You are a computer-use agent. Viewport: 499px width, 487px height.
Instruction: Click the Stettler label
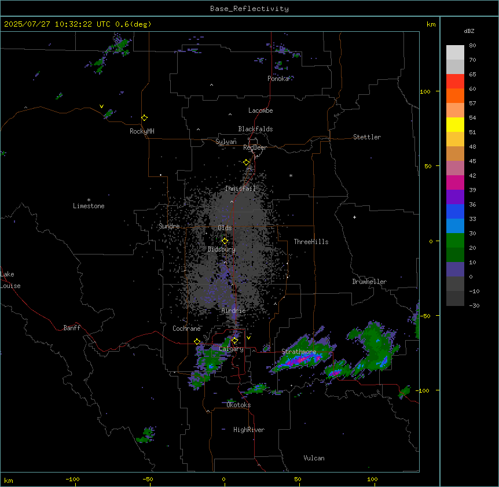367,137
